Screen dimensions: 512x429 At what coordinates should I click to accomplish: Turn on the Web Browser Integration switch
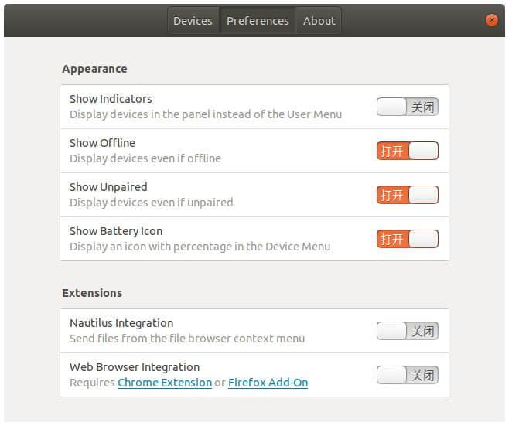pos(408,375)
